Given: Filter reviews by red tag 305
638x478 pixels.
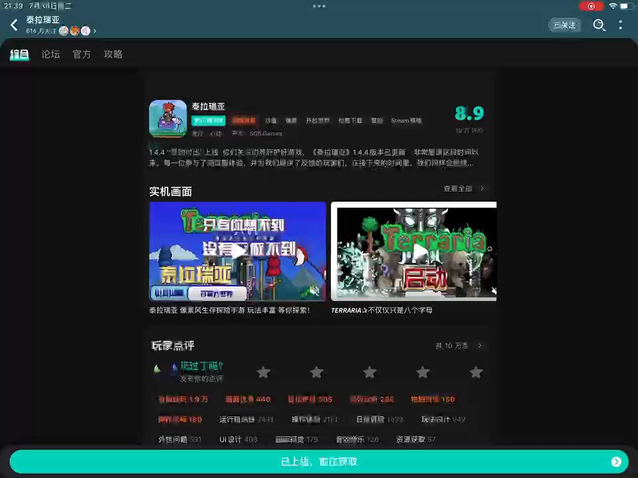Looking at the screenshot, I should click(x=310, y=399).
